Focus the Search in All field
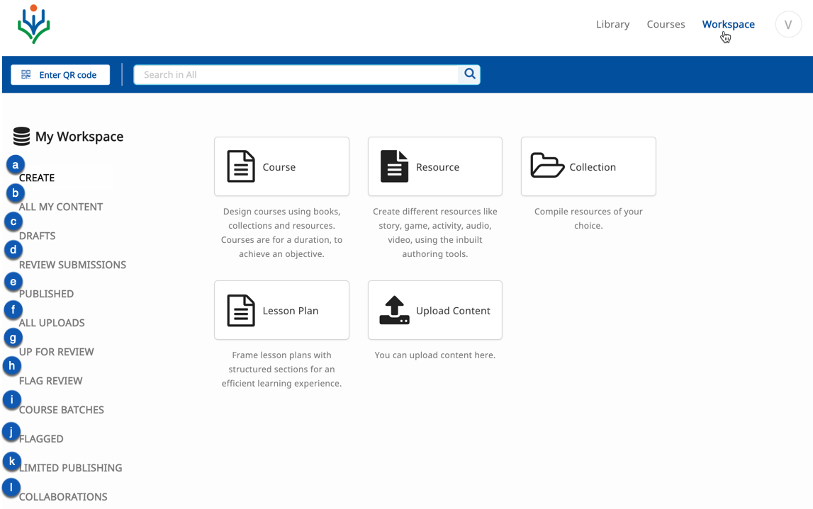The image size is (813, 509). pyautogui.click(x=298, y=74)
